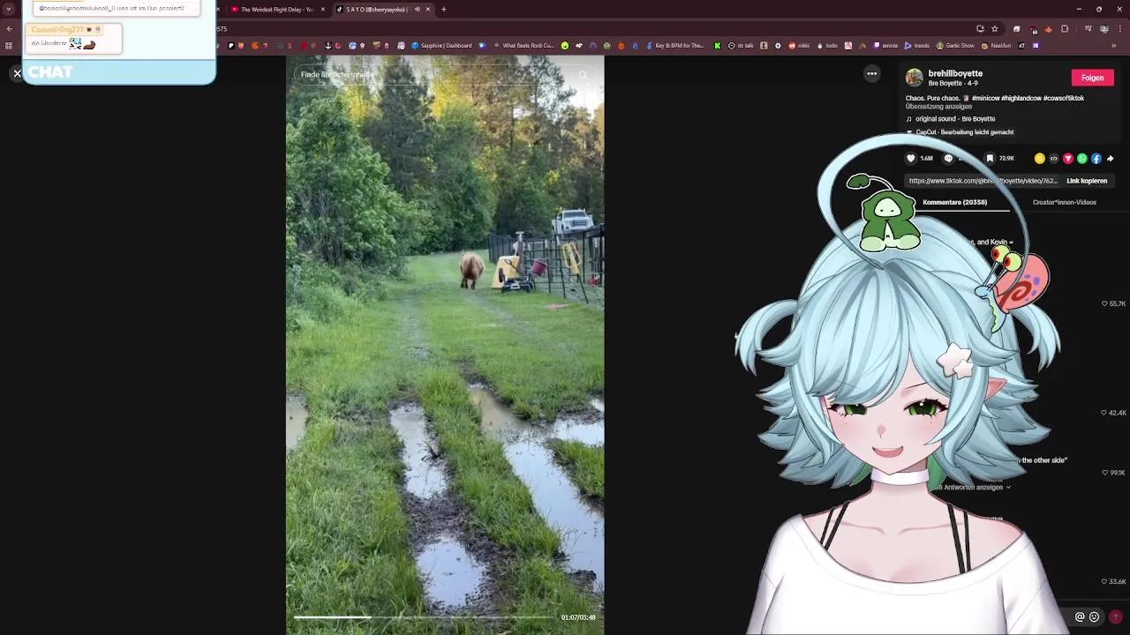Open the tab search dropdown arrow
The width and height of the screenshot is (1130, 635).
point(10,10)
